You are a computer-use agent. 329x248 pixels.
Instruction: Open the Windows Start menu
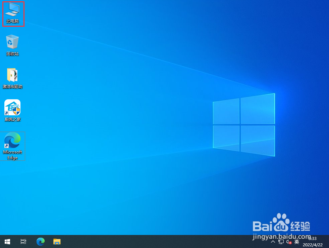(x=7, y=242)
